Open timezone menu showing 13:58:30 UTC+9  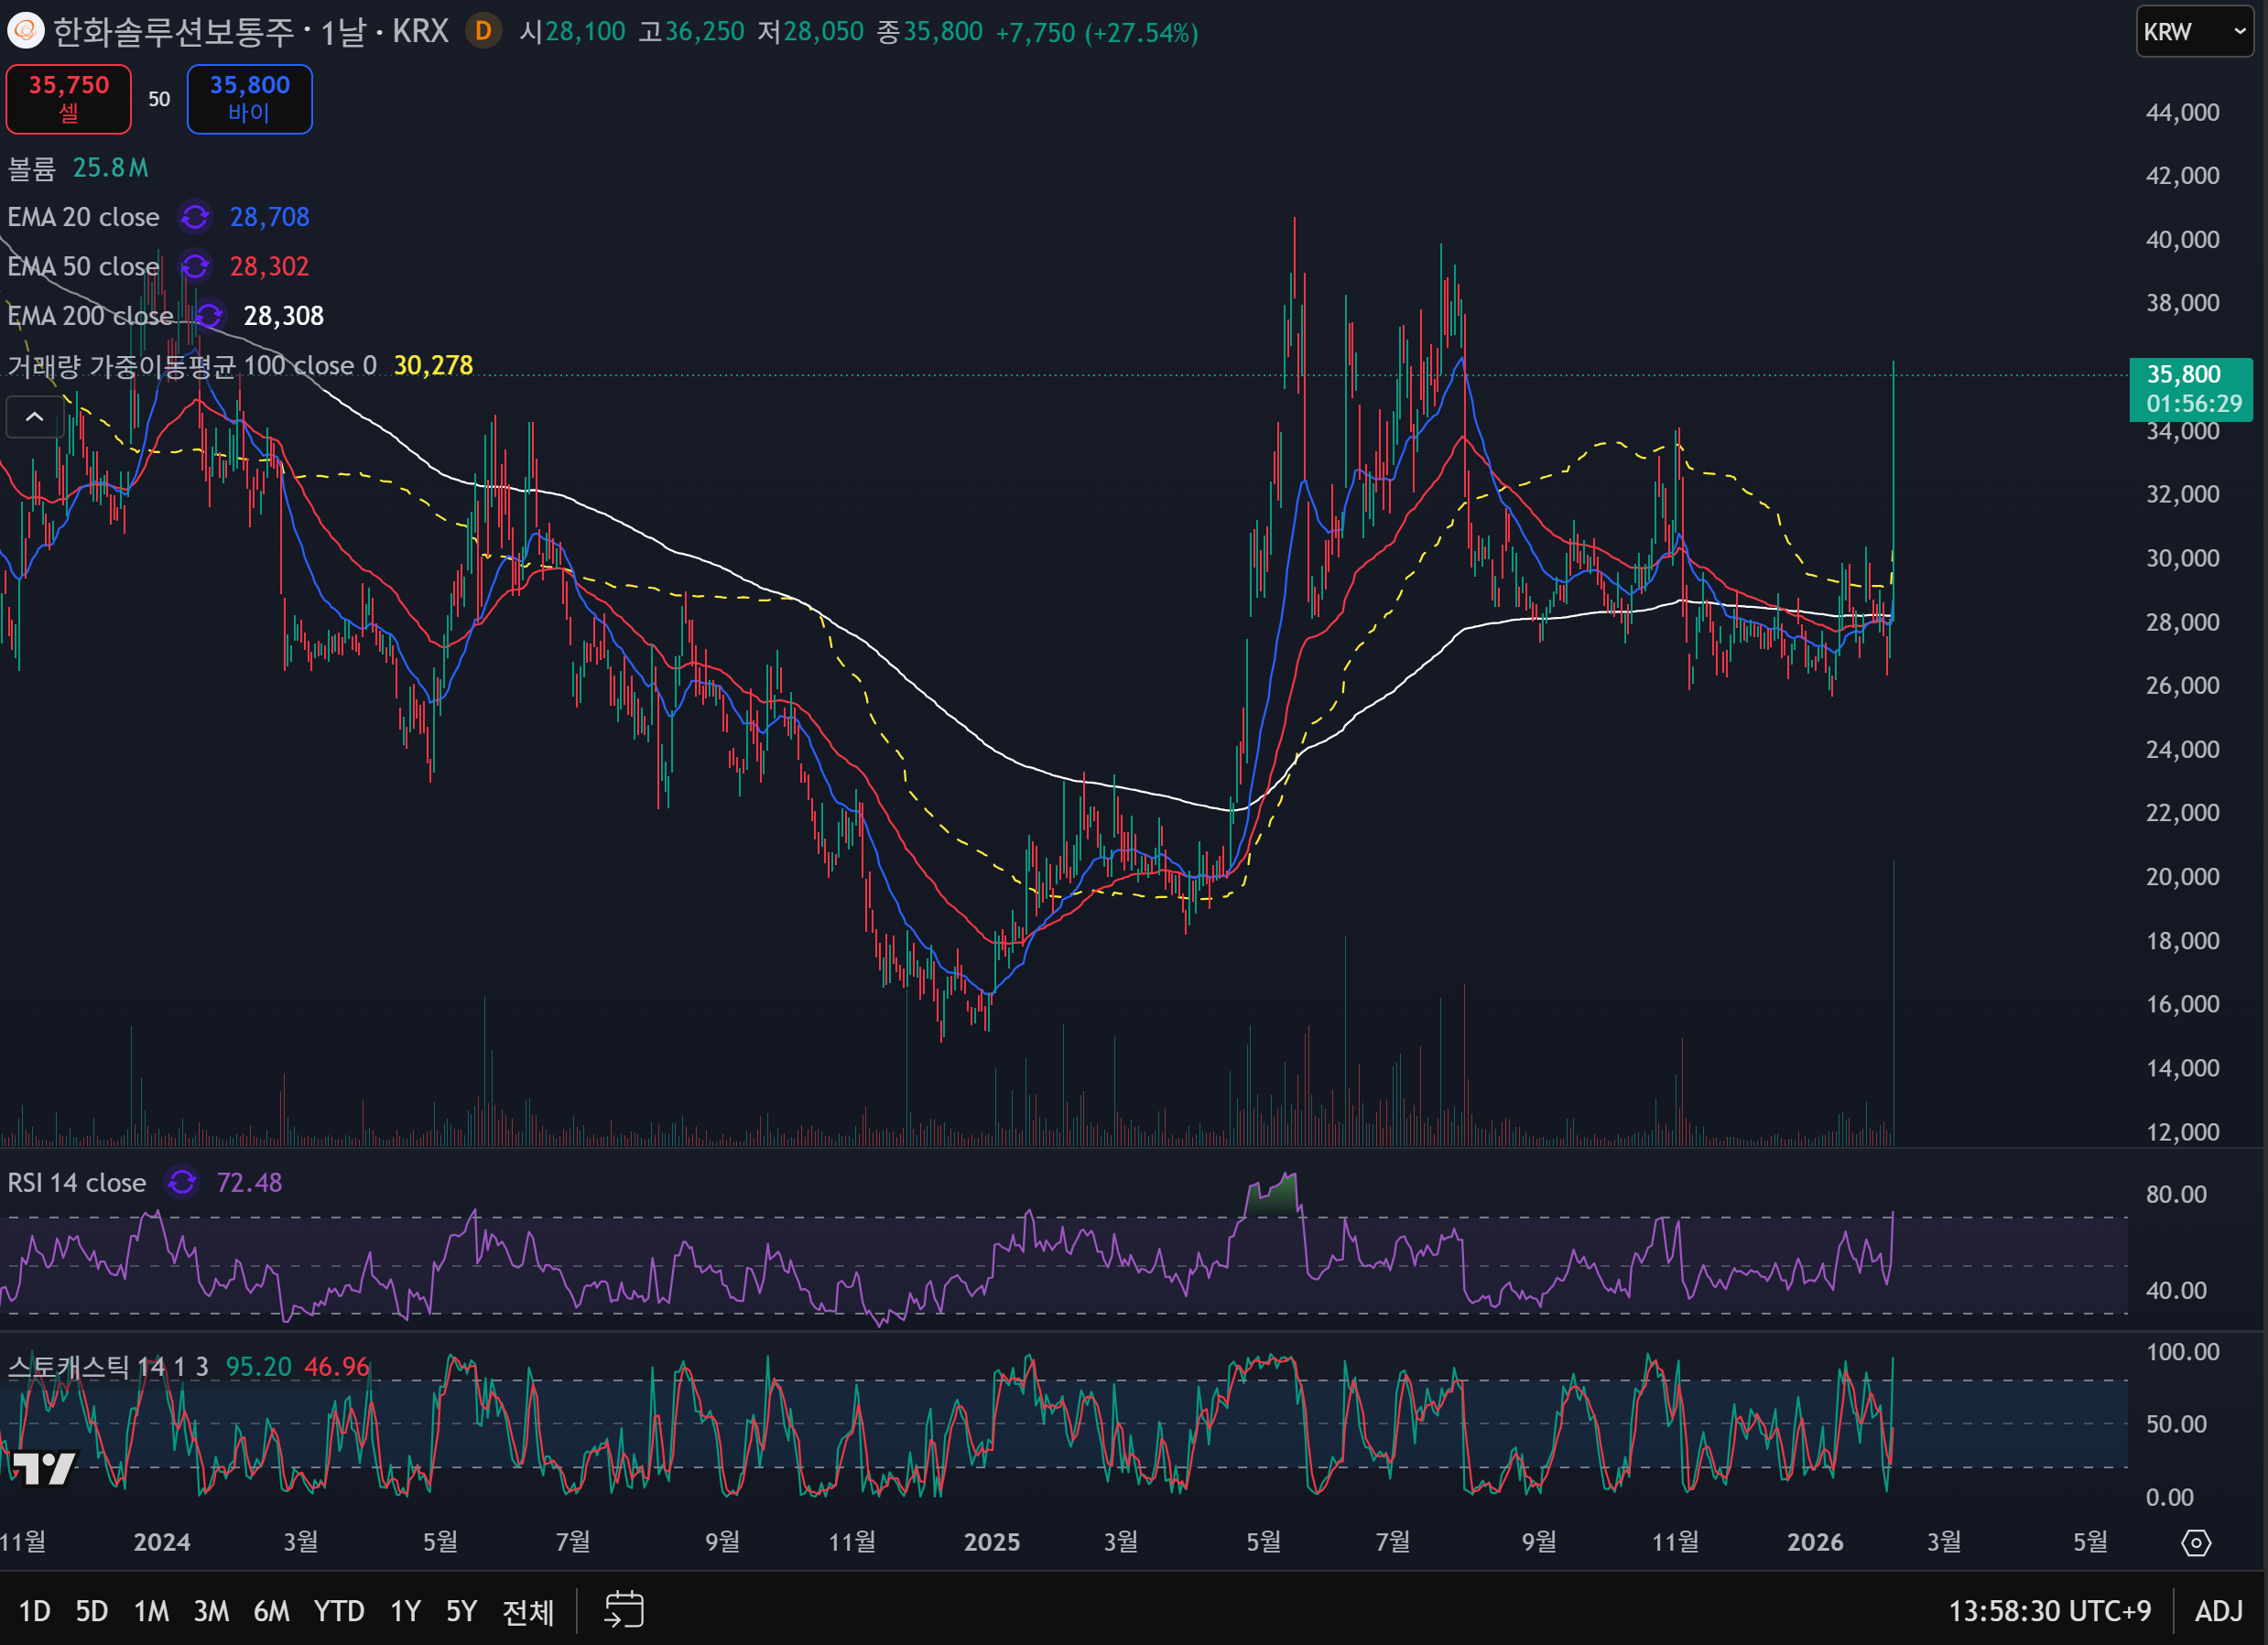tap(2049, 1611)
